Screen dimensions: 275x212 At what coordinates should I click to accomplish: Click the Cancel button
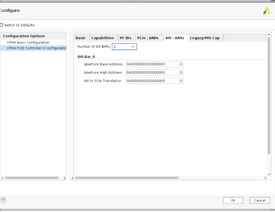tap(260, 200)
